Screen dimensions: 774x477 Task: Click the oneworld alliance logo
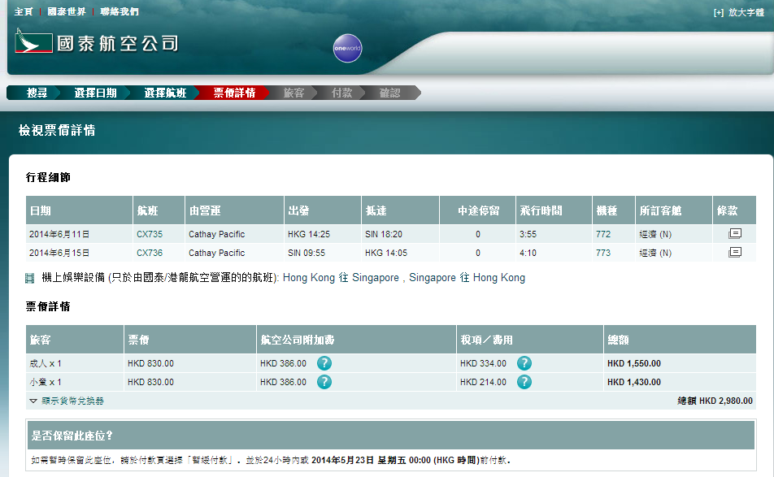347,49
